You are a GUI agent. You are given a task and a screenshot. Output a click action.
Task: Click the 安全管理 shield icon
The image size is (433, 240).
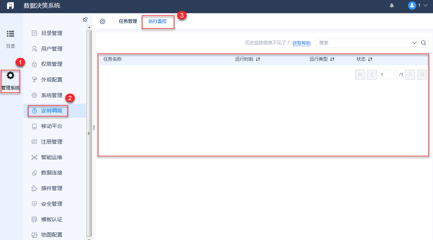tap(34, 204)
